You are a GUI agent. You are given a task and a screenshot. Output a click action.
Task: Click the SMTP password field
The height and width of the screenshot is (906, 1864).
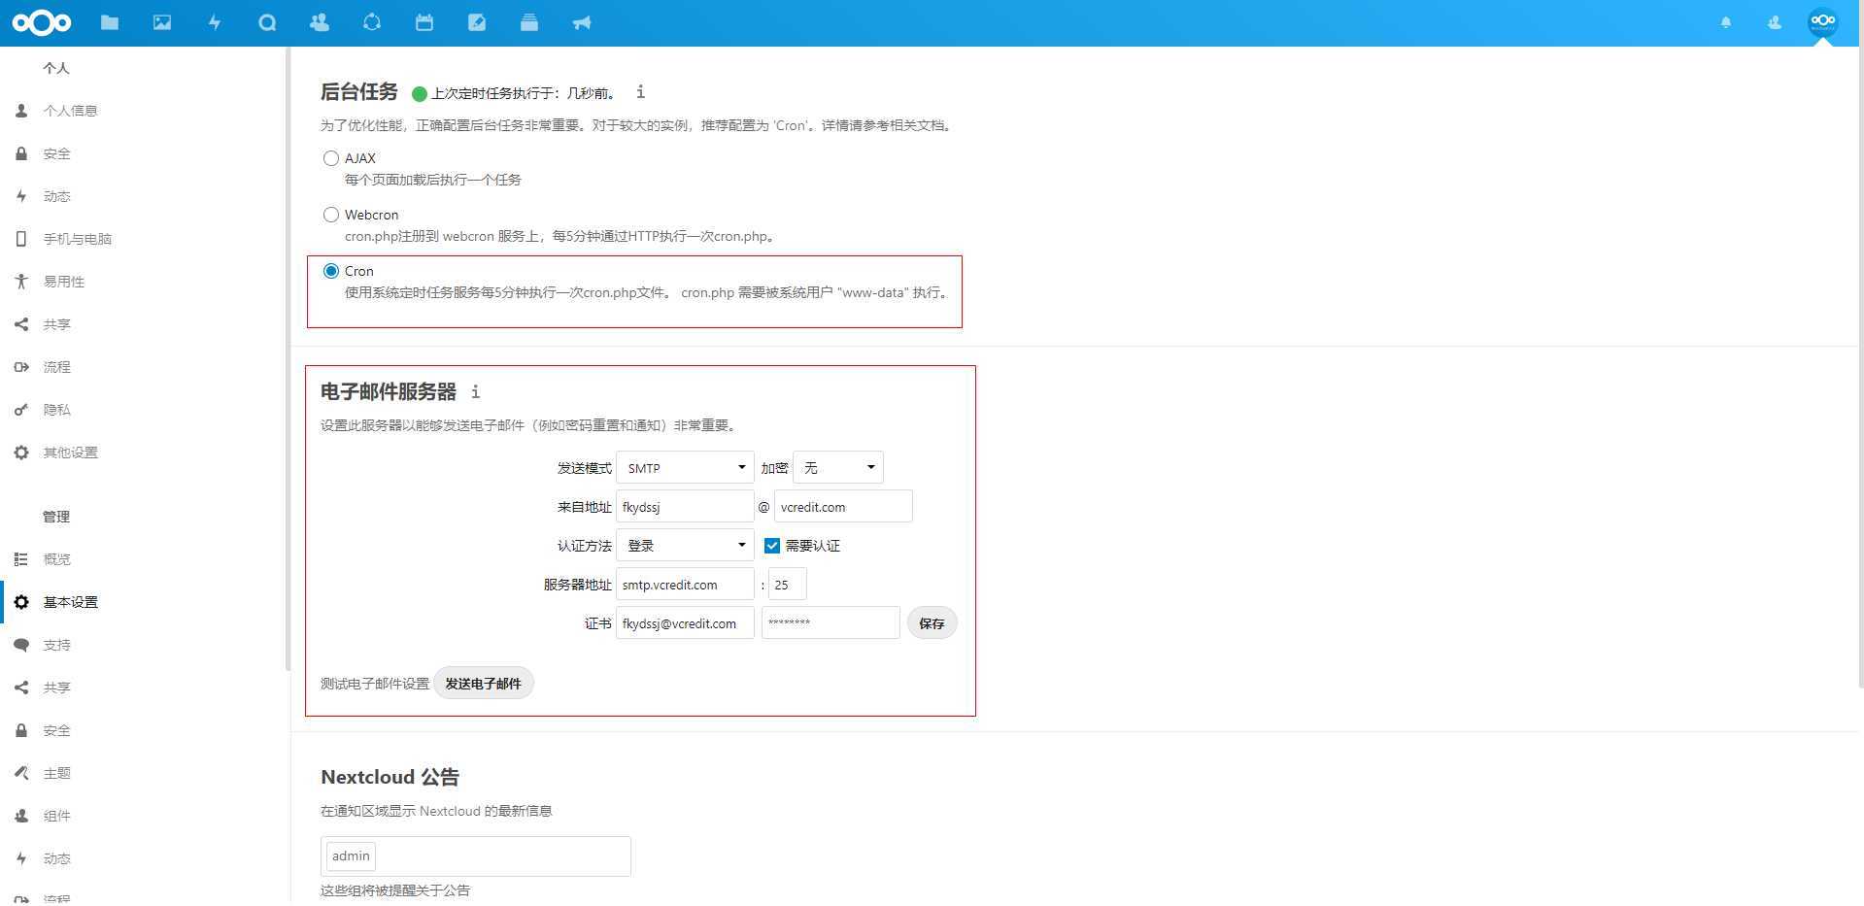830,623
